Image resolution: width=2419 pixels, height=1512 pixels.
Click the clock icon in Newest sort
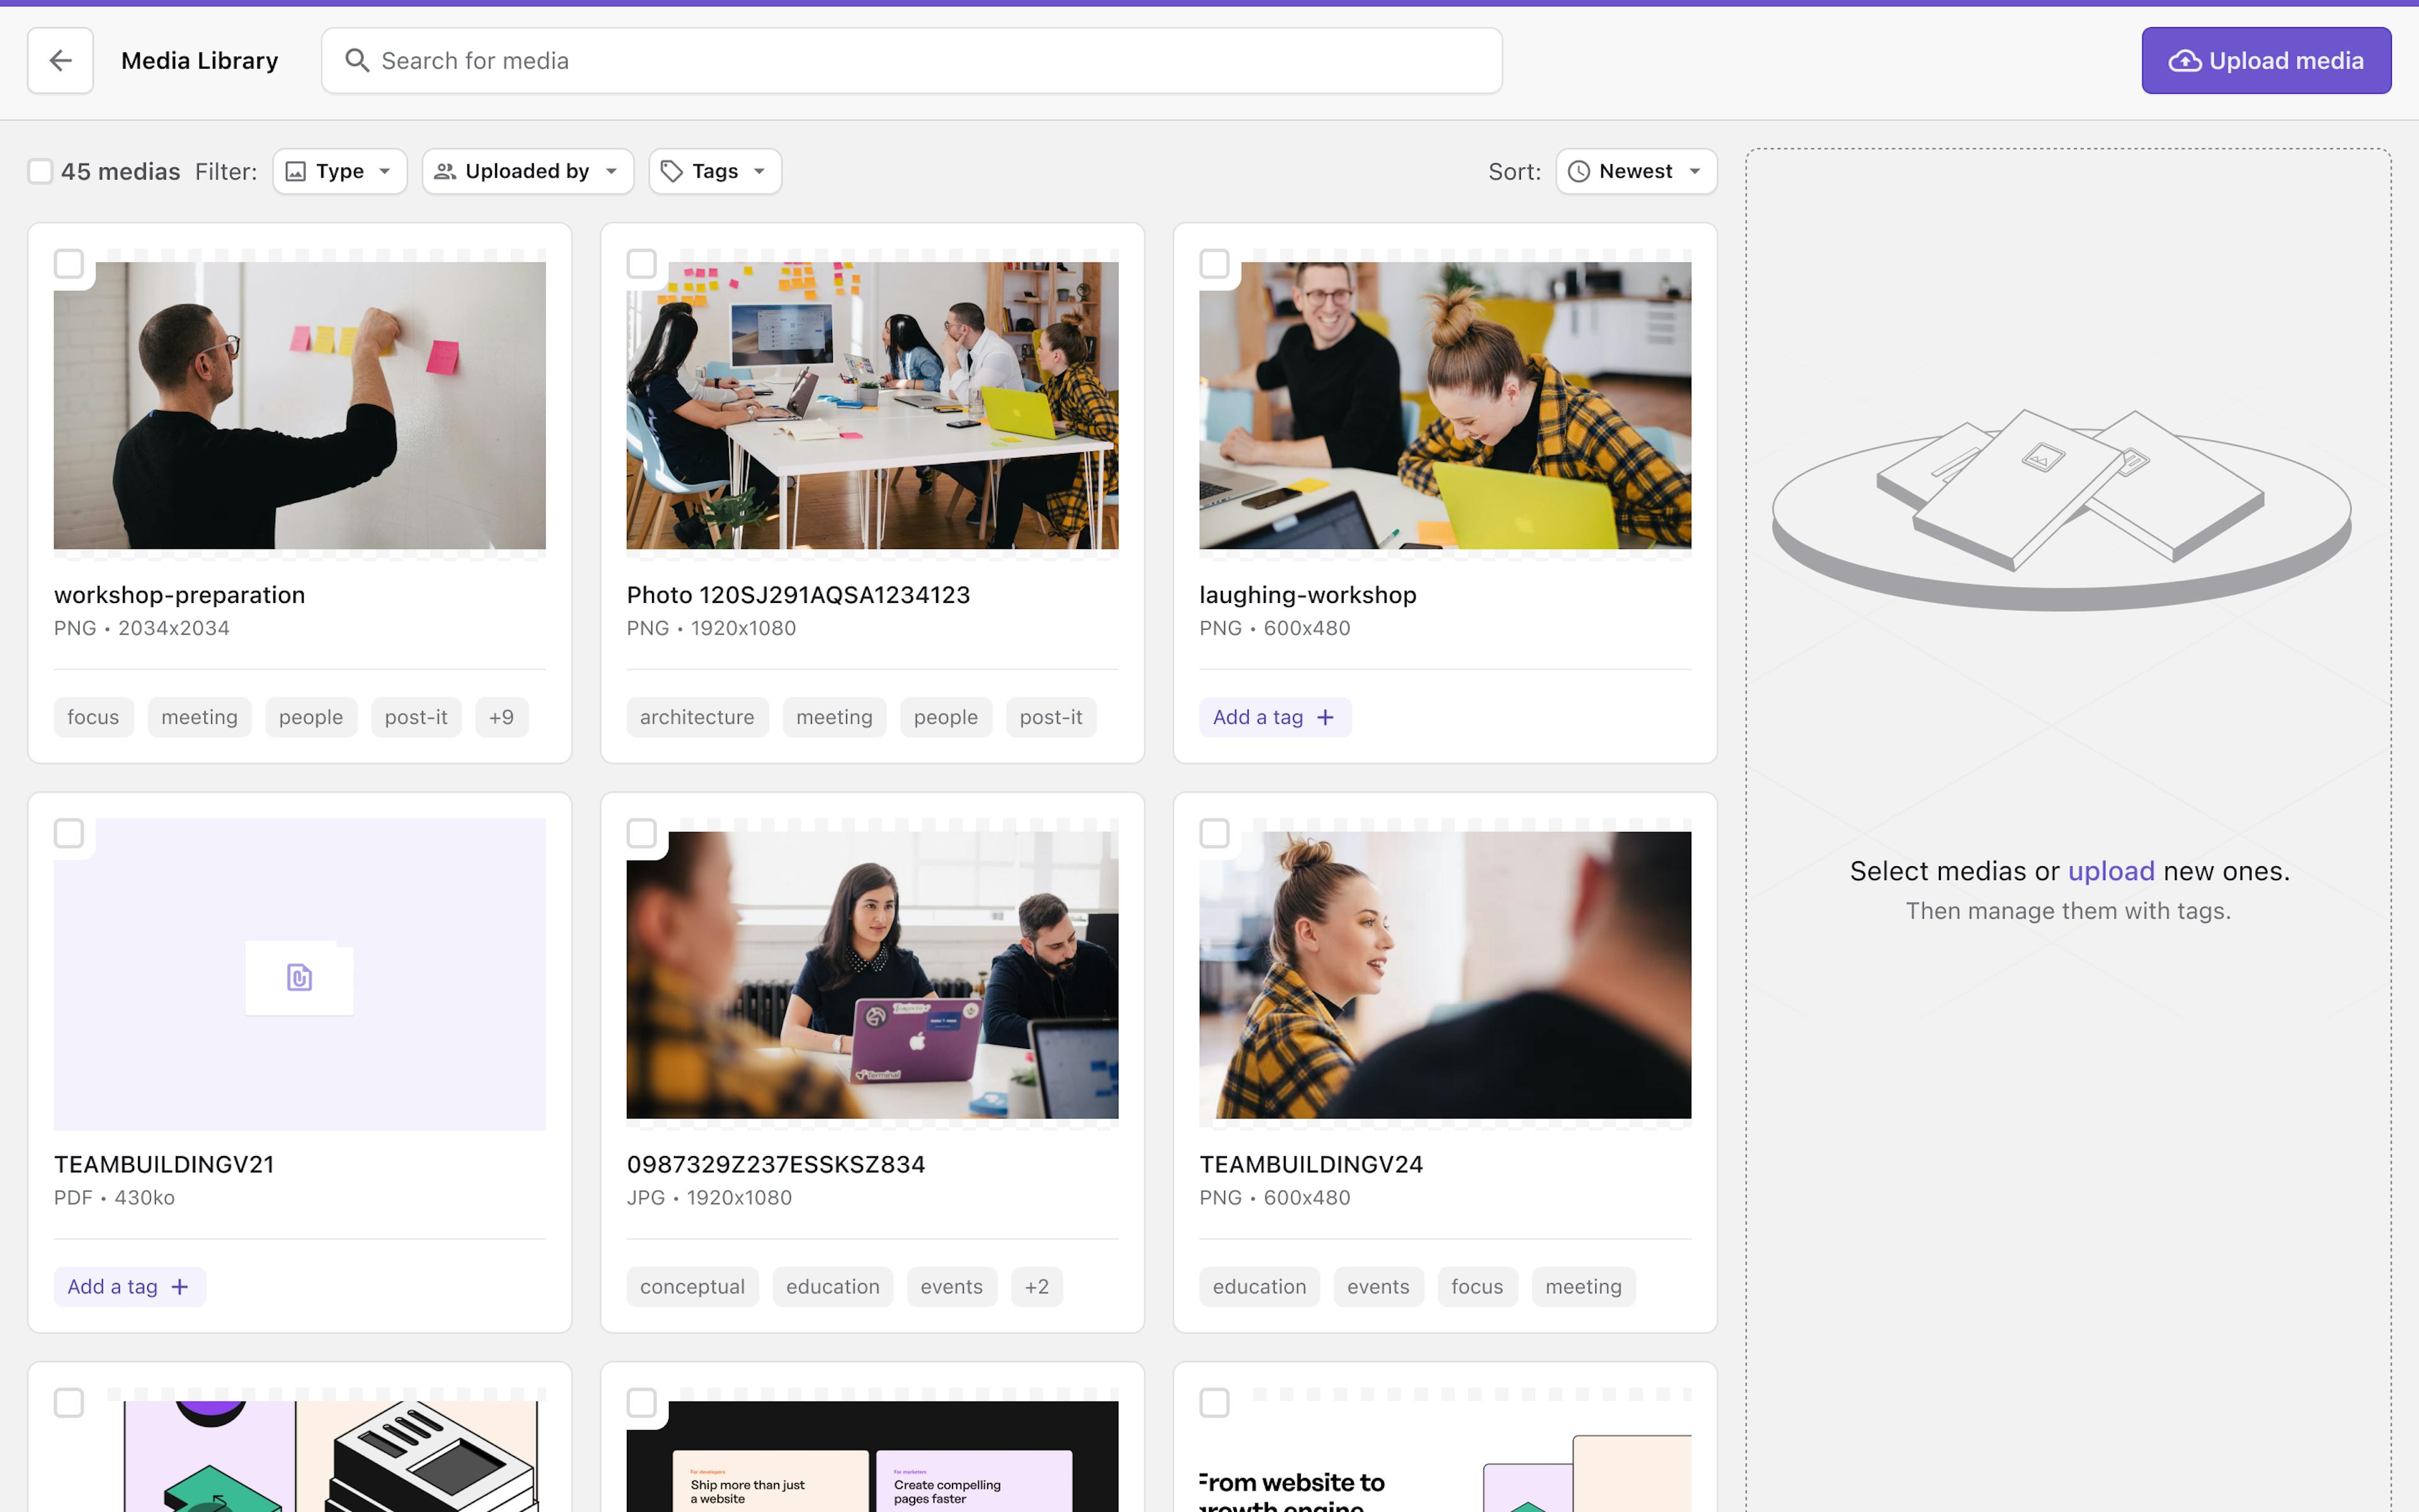point(1579,171)
